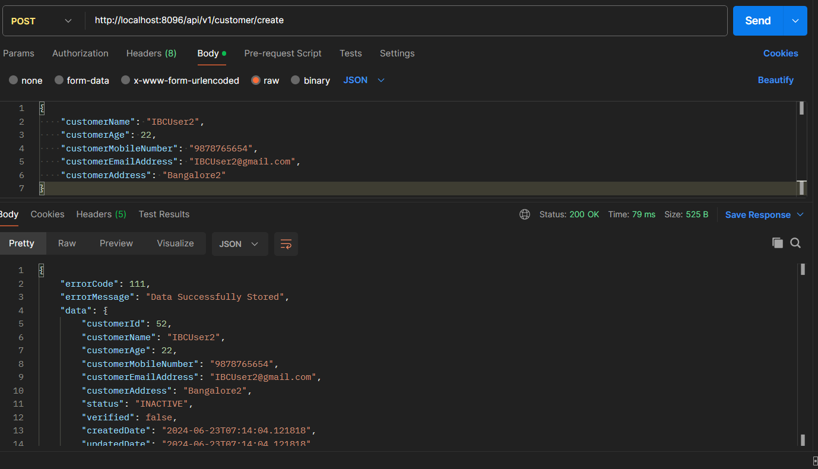818x469 pixels.
Task: Click the Send button
Action: pyautogui.click(x=757, y=21)
